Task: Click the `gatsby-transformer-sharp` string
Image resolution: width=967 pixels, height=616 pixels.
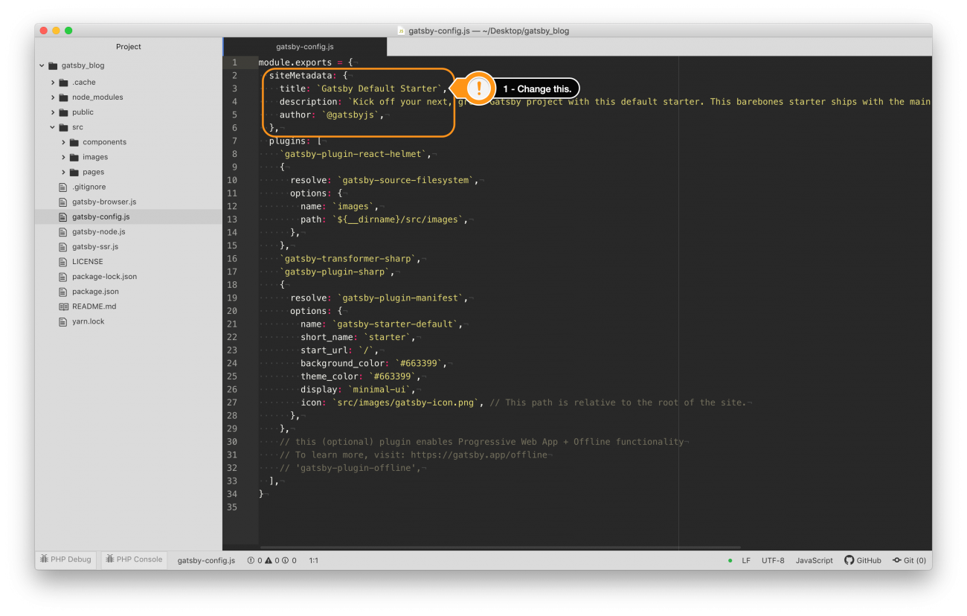Action: [x=350, y=259]
